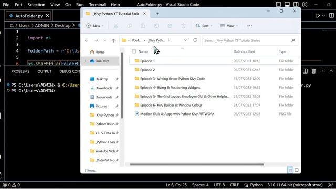
Task: Open the Terminal menu in VS Code
Action: point(97,5)
